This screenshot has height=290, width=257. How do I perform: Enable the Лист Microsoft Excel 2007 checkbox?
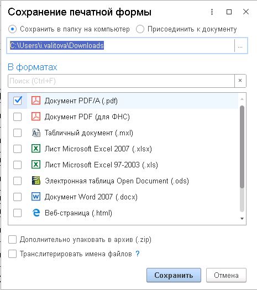point(17,149)
